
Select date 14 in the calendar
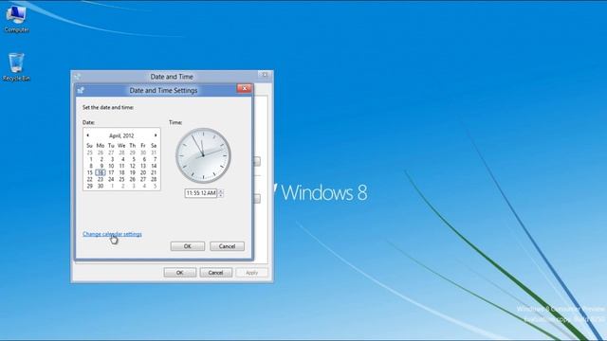(x=154, y=166)
